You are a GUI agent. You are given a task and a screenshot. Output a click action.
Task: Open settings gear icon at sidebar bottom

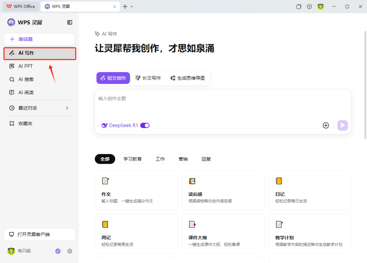[x=70, y=251]
